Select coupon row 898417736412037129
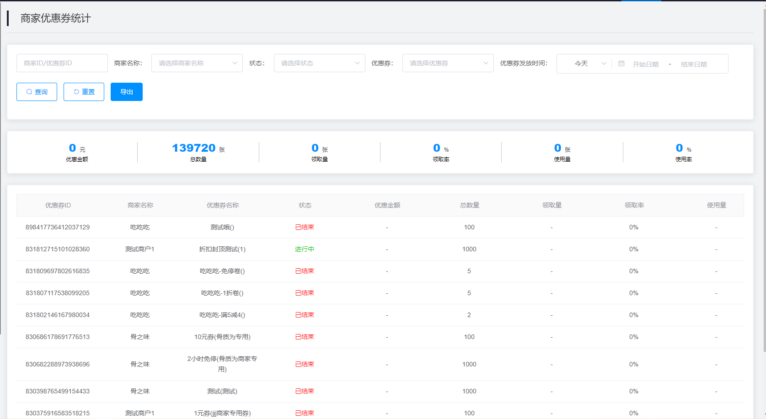This screenshot has width=766, height=419. click(x=58, y=227)
